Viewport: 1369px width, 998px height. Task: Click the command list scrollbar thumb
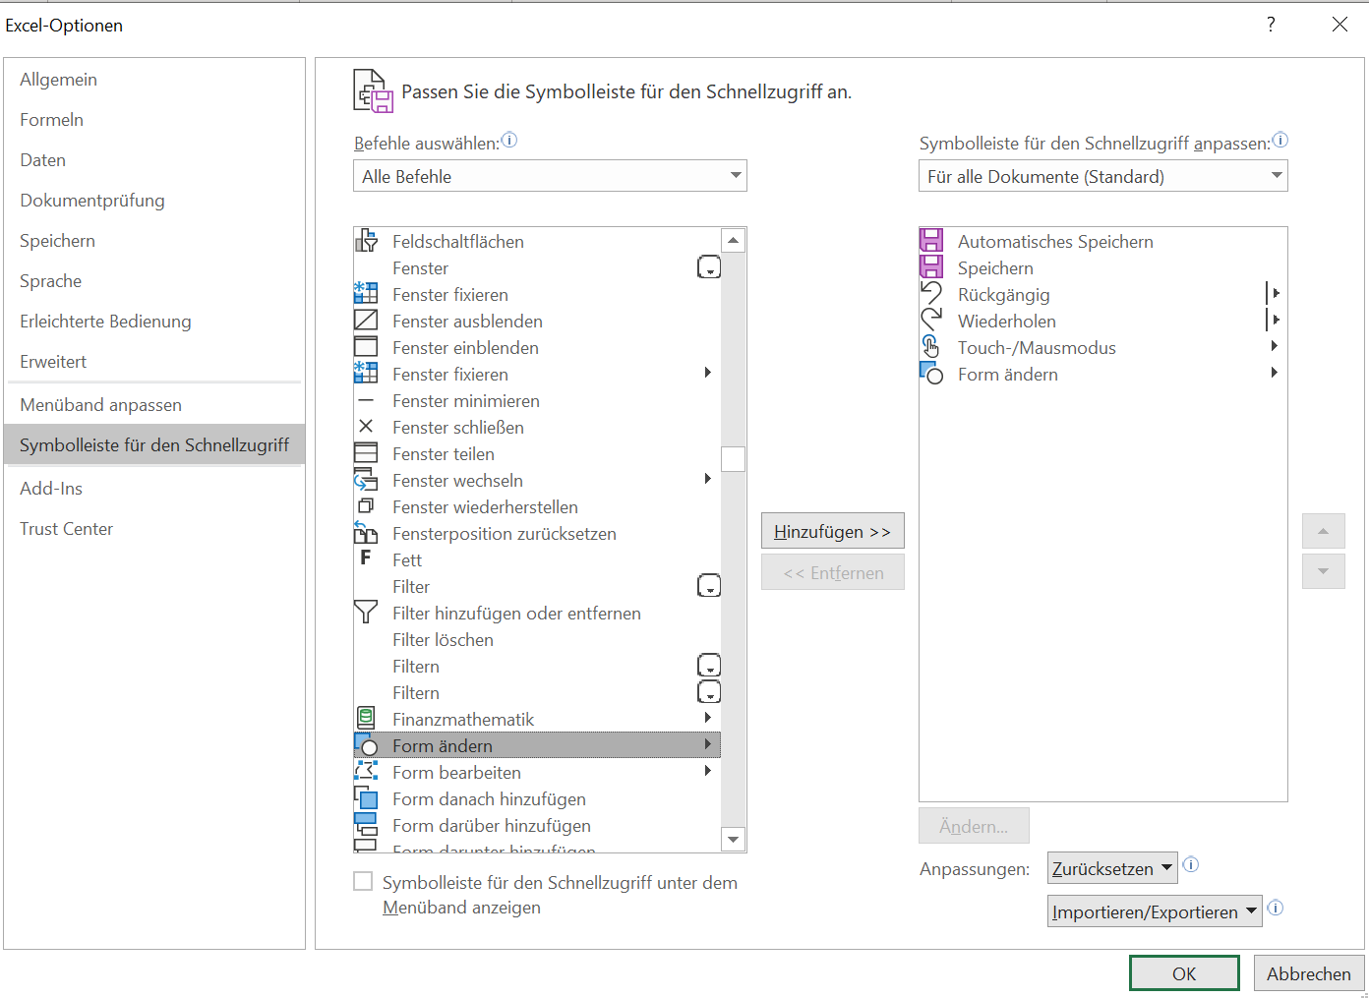733,459
